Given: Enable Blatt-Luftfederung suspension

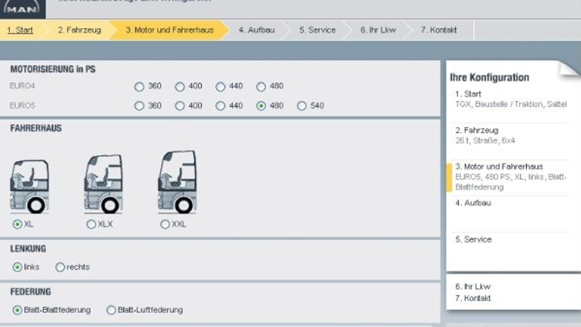Looking at the screenshot, I should pyautogui.click(x=111, y=310).
